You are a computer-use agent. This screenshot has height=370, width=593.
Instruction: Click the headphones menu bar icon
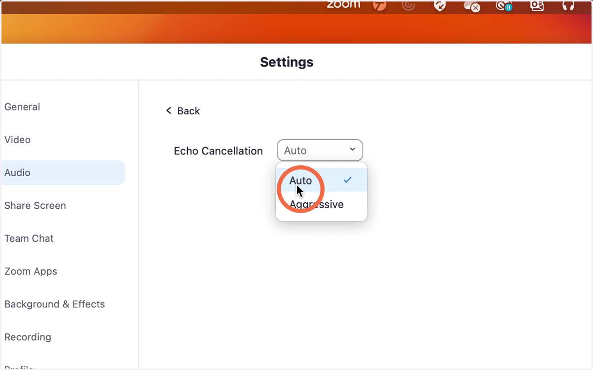tap(568, 5)
